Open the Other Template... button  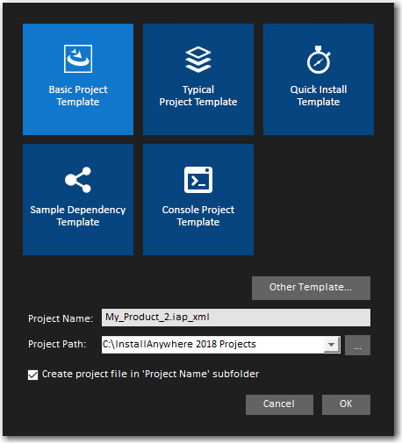(311, 288)
